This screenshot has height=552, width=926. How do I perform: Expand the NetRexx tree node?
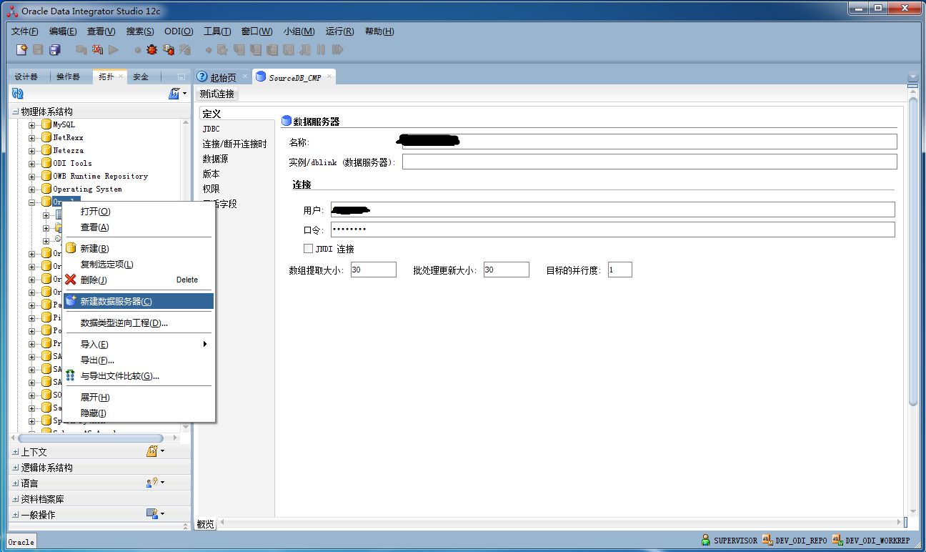[32, 138]
